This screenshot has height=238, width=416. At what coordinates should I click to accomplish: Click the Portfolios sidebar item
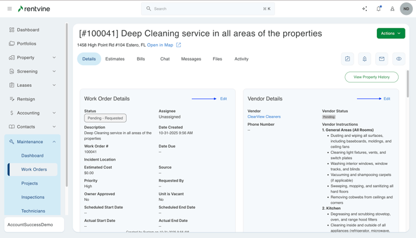point(27,43)
